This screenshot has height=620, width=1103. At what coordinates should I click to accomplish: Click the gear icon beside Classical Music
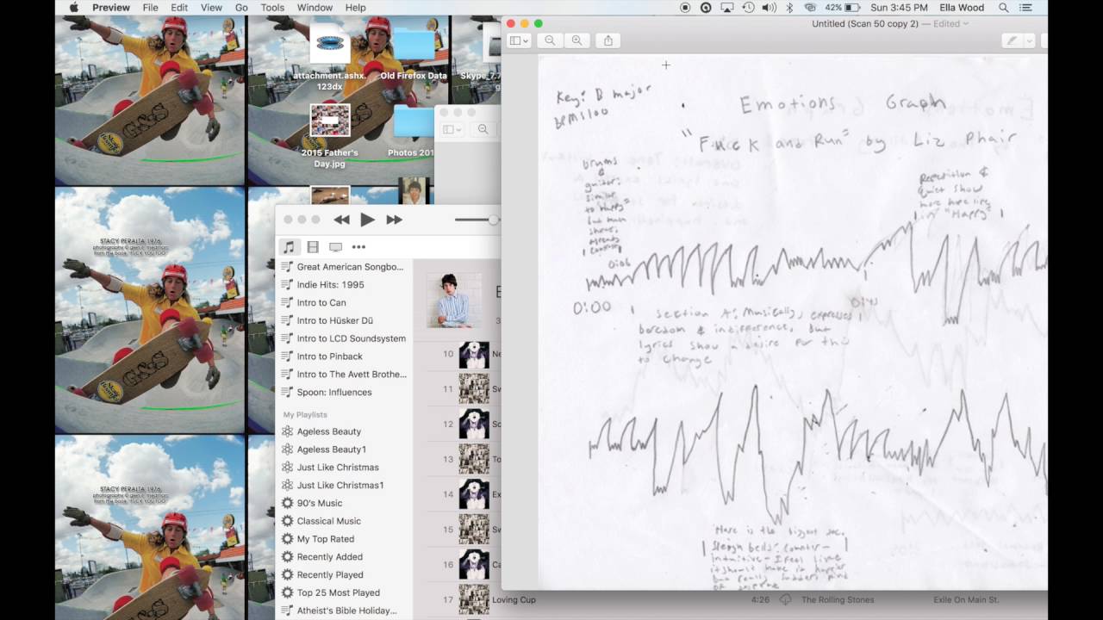click(x=288, y=521)
